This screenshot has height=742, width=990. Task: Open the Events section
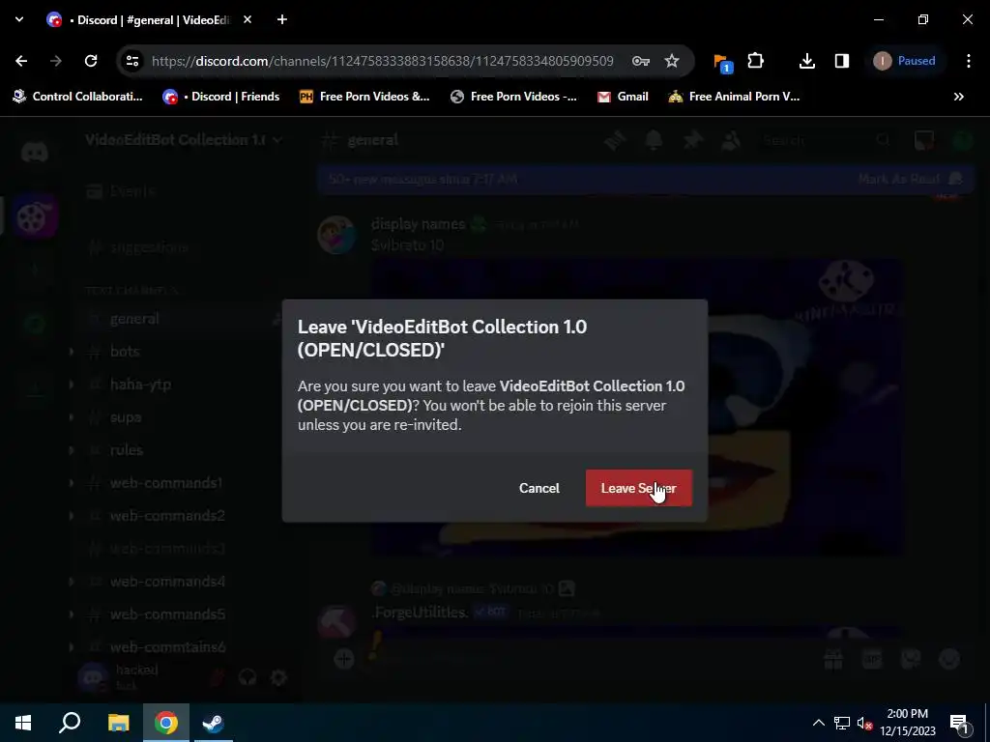121,190
